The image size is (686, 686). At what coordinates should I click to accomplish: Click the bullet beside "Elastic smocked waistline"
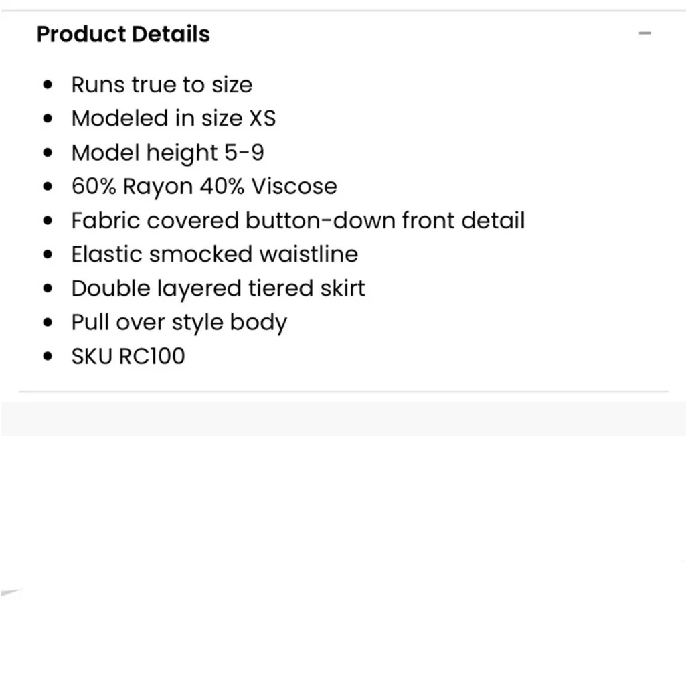(x=48, y=254)
